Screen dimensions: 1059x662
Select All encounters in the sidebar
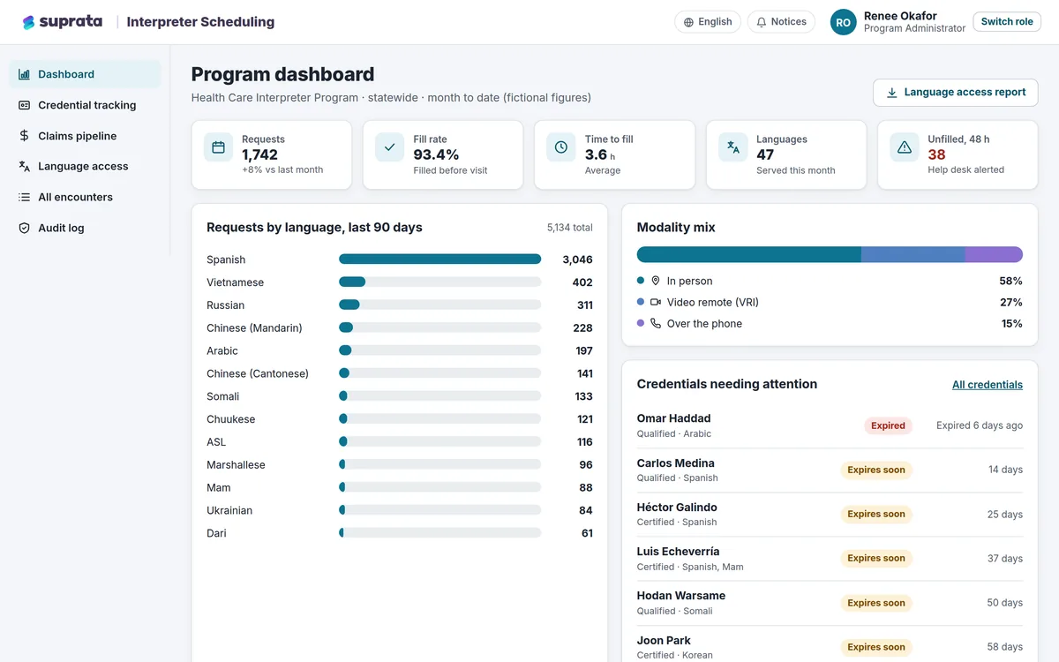point(85,197)
